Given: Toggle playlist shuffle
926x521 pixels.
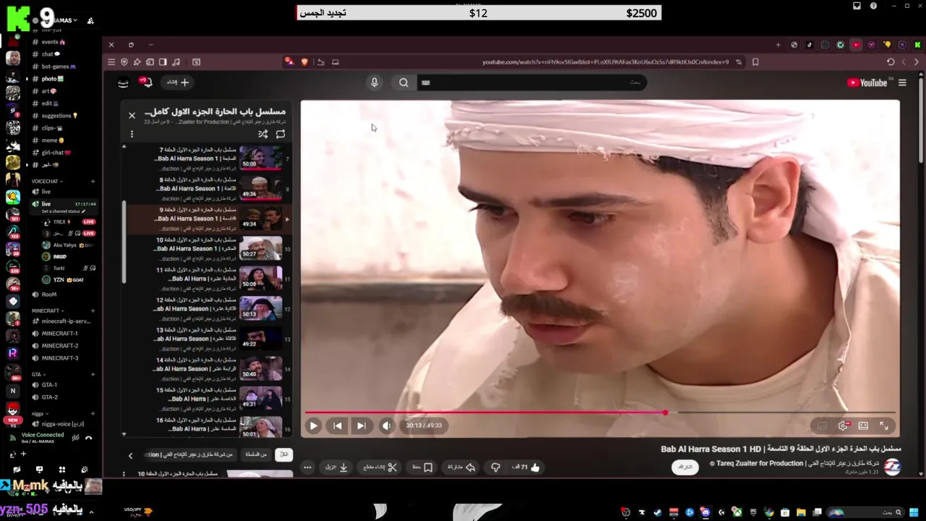Looking at the screenshot, I should (263, 134).
